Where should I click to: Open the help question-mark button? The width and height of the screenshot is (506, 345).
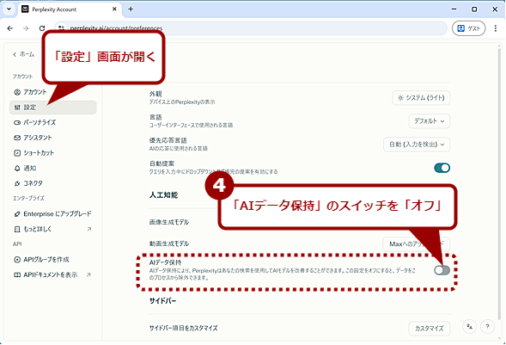click(487, 327)
